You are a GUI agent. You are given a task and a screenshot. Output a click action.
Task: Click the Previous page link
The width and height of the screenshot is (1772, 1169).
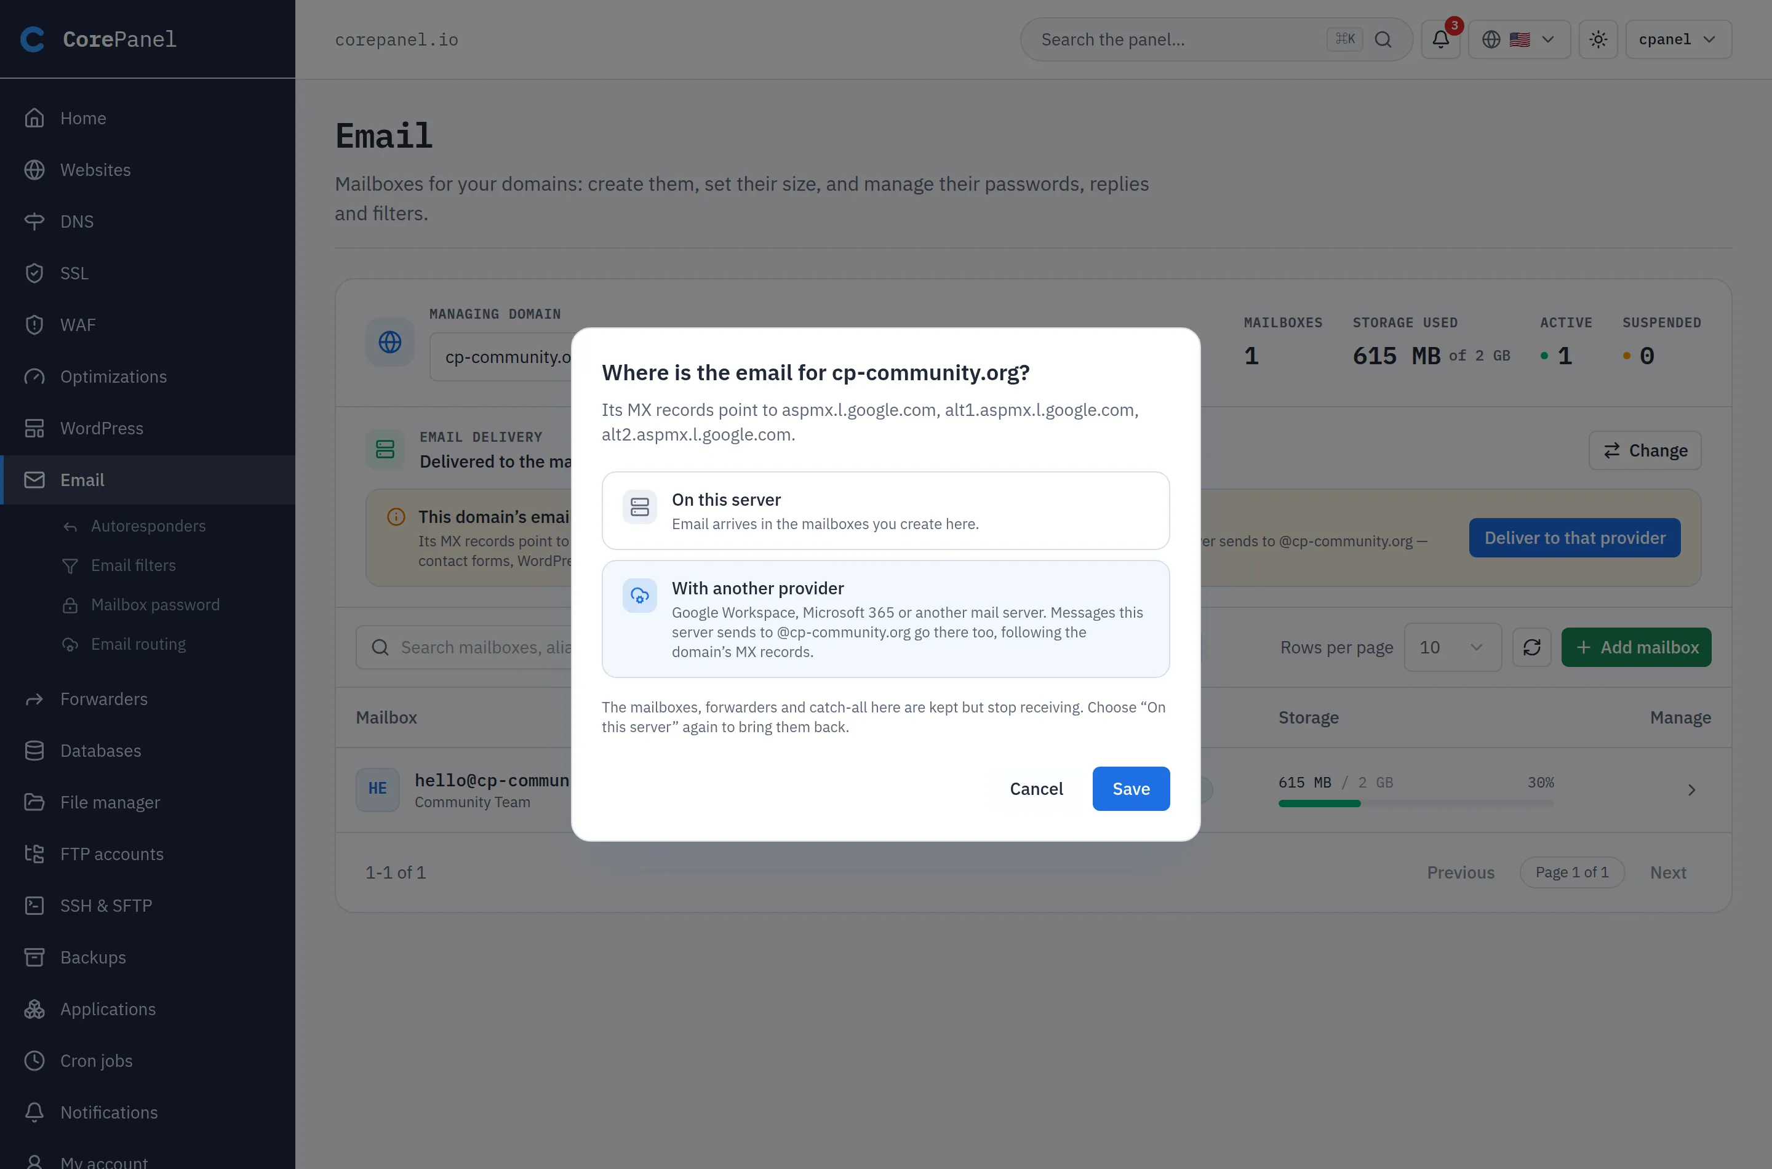click(1461, 873)
